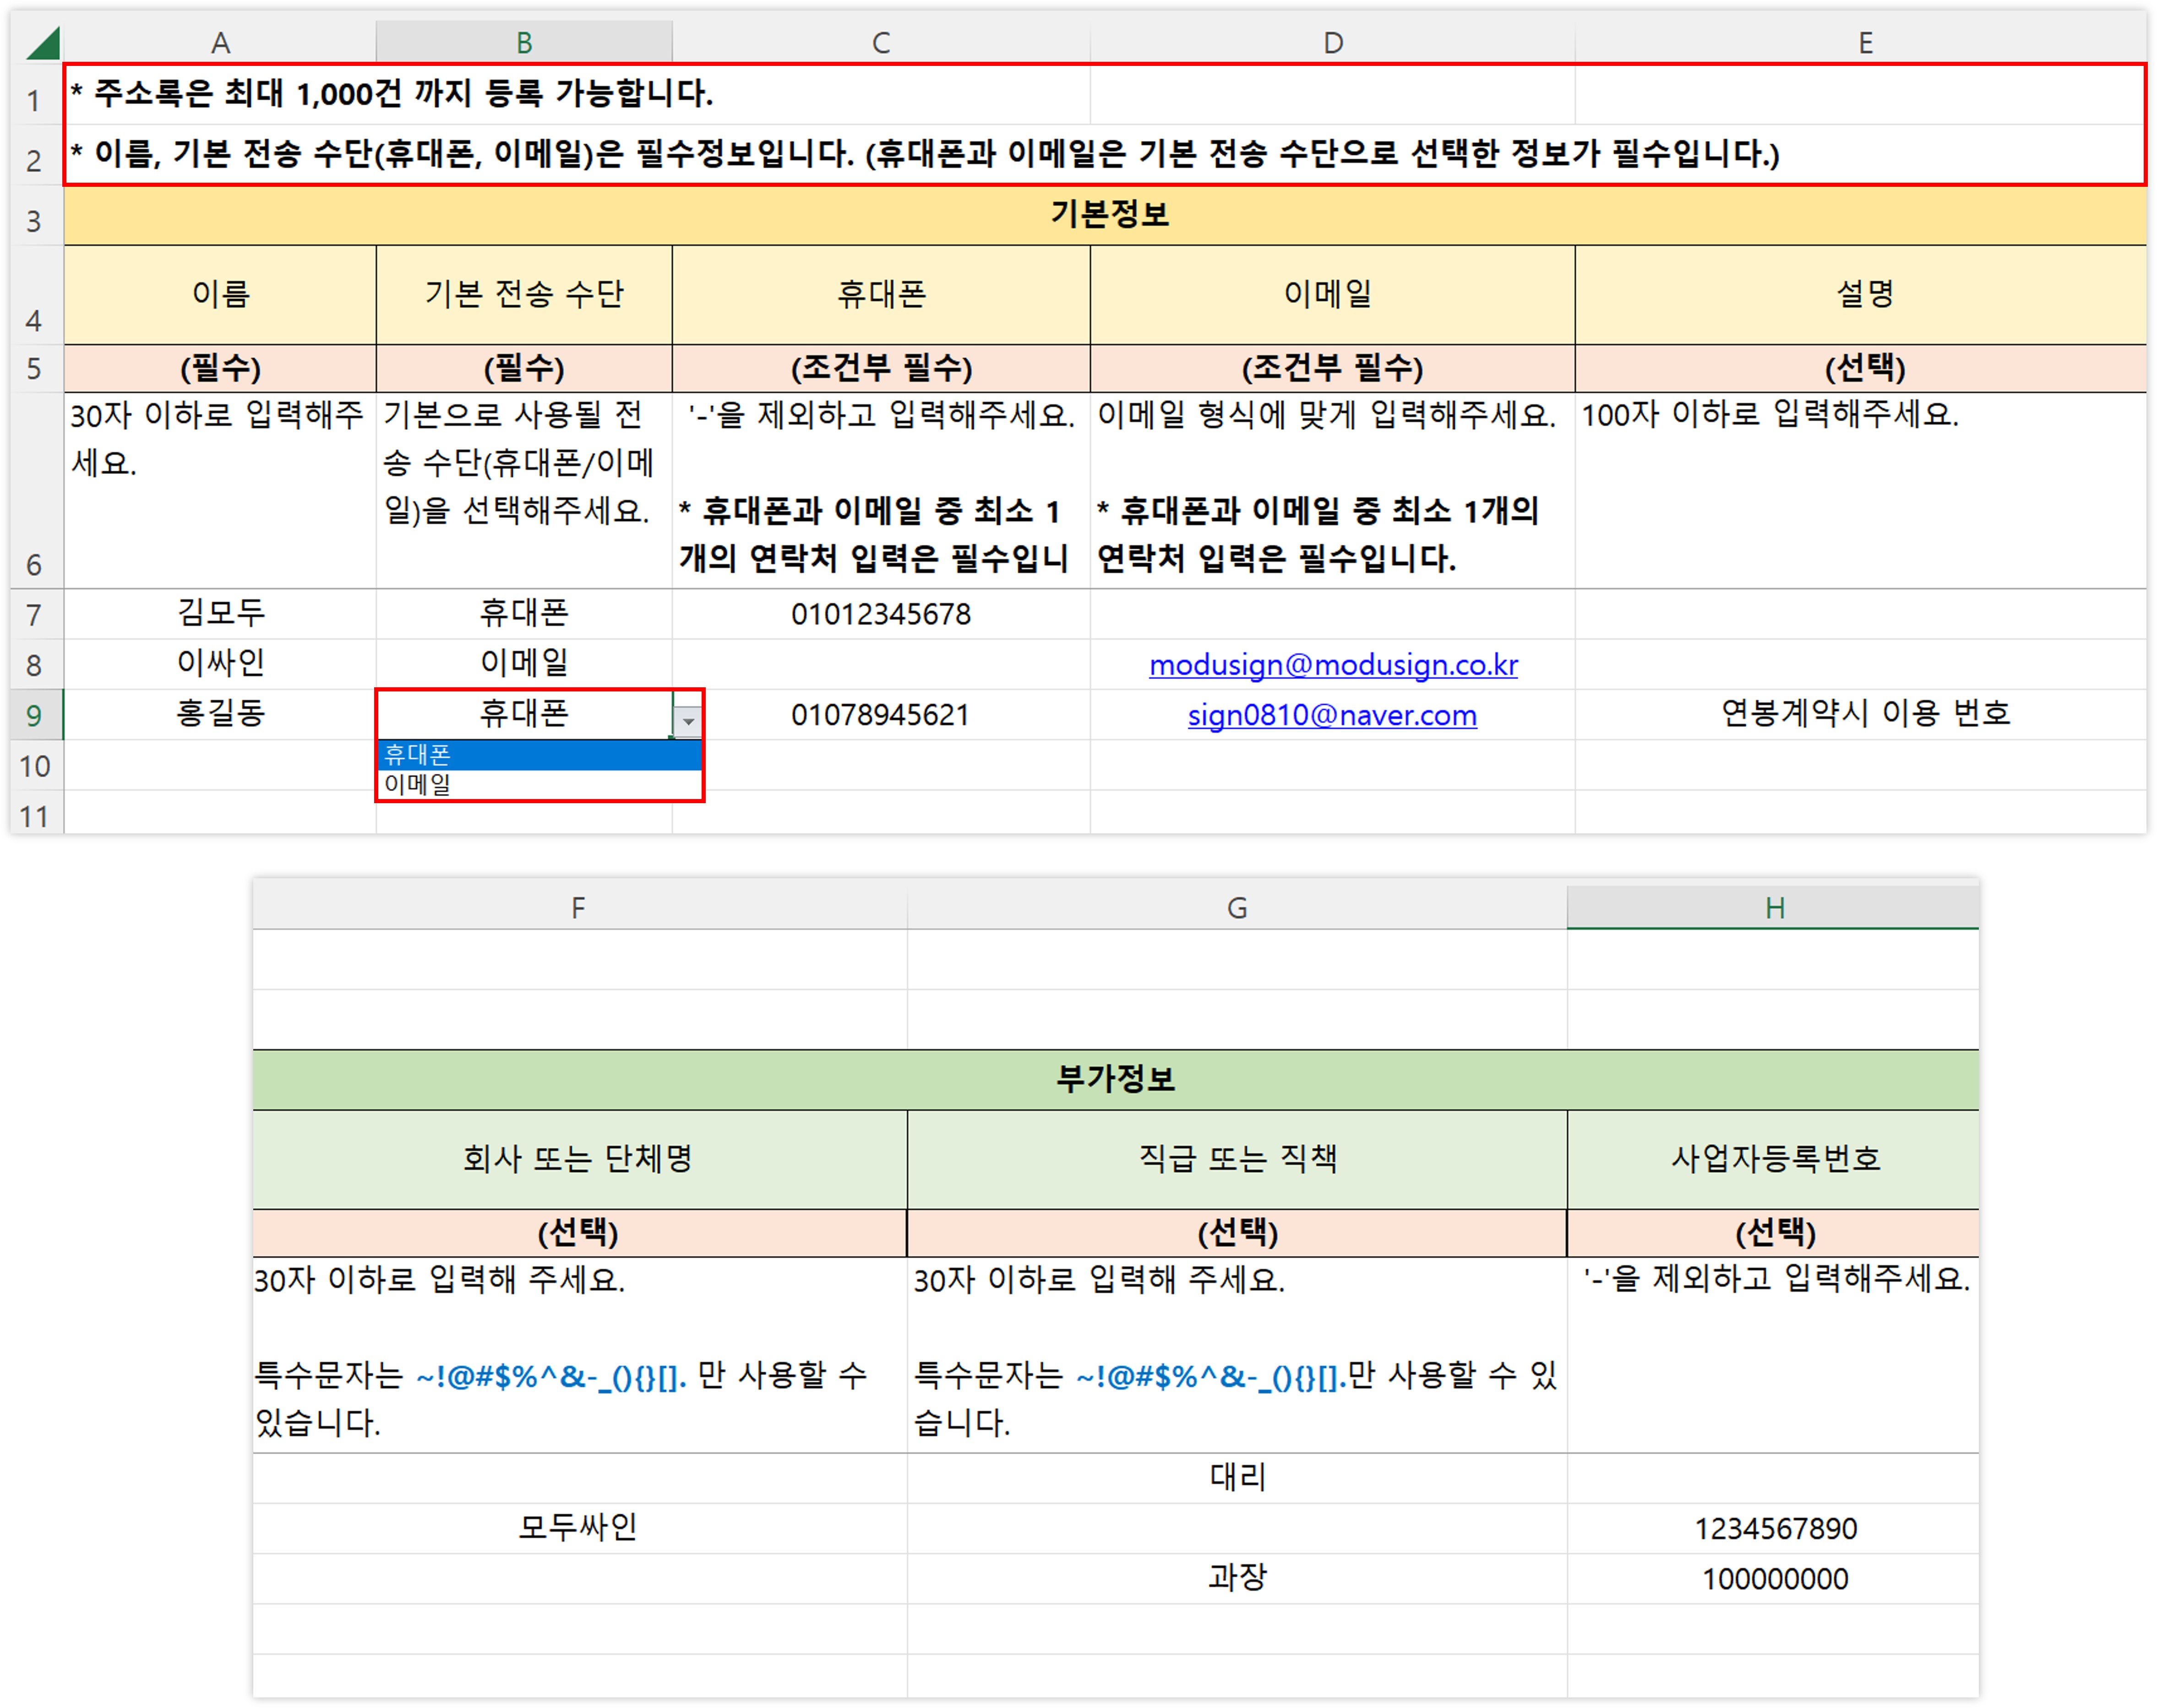Click the 부가정보 merged header cell
Image resolution: width=2157 pixels, height=1708 pixels.
pos(1114,1079)
